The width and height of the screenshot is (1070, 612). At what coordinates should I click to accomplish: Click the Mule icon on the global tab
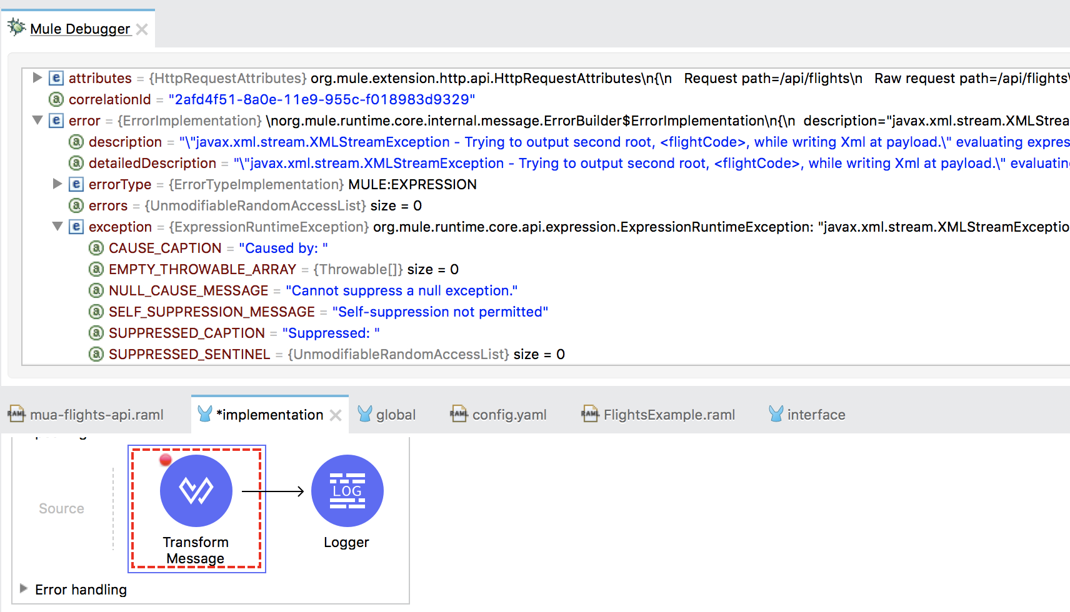(365, 413)
